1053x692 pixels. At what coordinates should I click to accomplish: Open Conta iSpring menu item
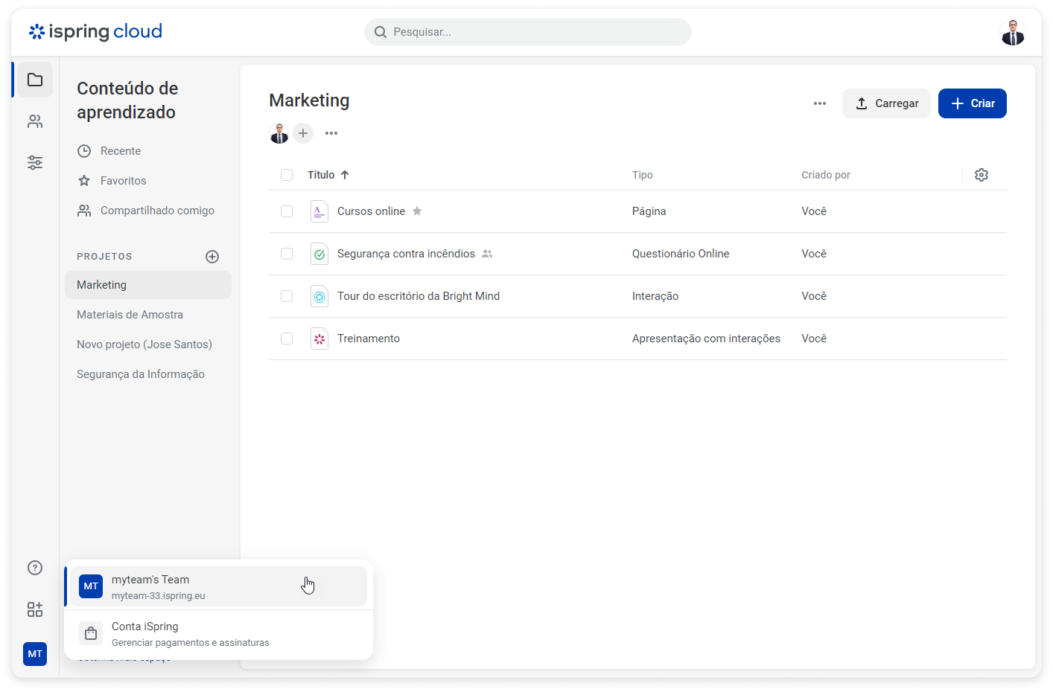point(216,634)
